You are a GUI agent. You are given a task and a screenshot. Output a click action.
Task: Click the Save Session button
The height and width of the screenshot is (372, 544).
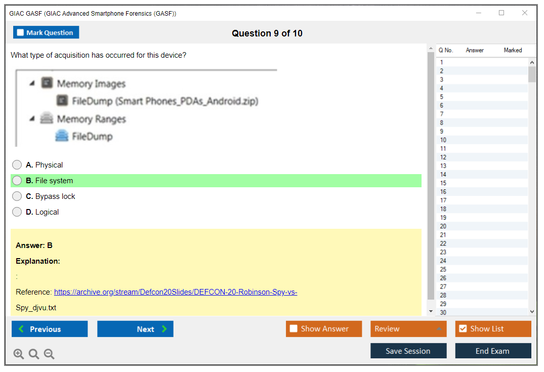(408, 351)
